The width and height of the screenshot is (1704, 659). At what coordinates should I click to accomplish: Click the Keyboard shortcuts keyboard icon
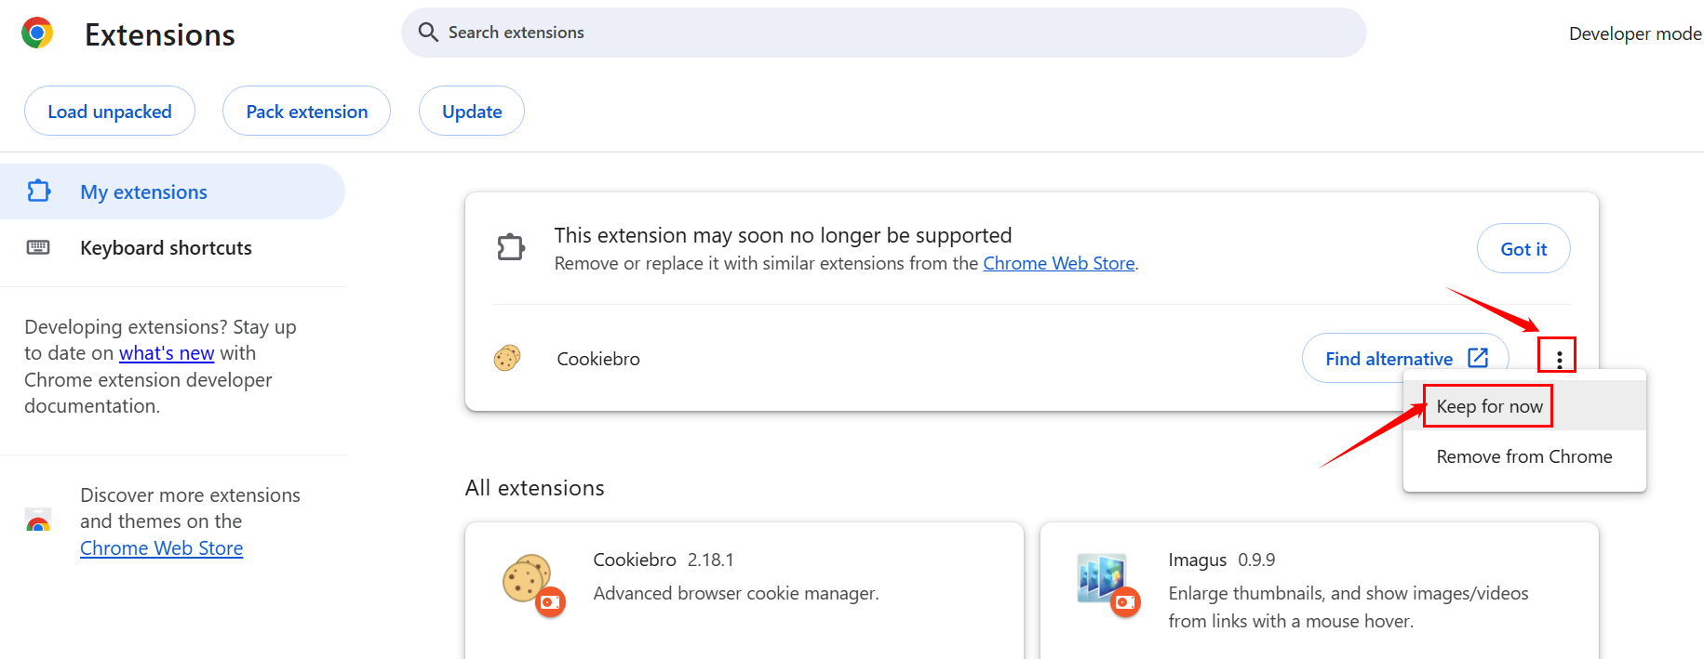[38, 247]
